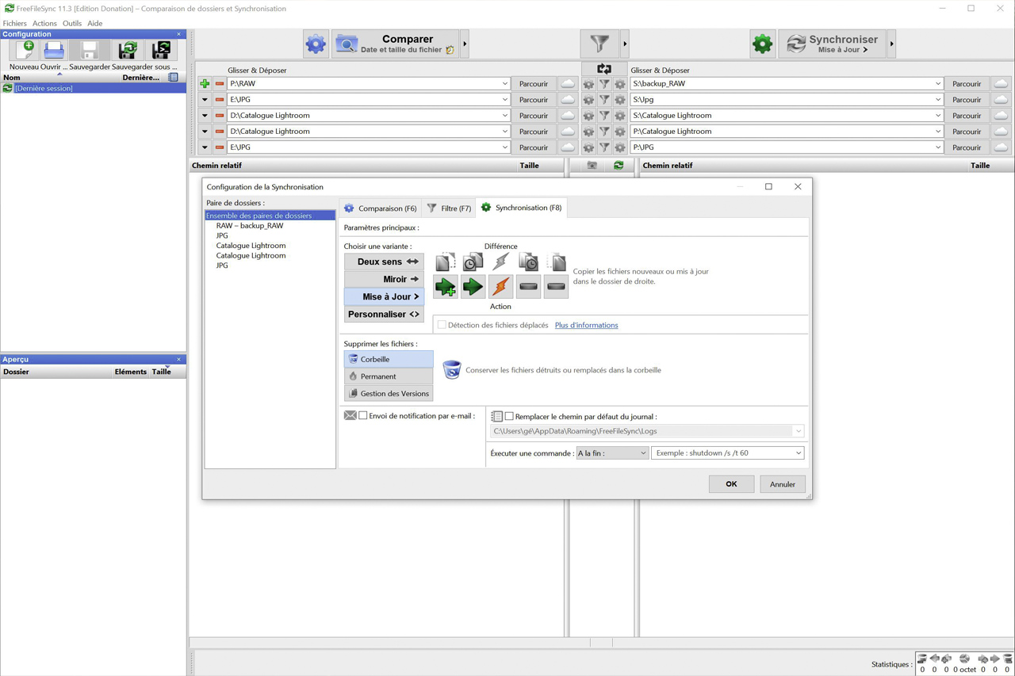Click the column list icon in the Configuration panel
Viewport: 1015px width, 676px height.
(173, 78)
